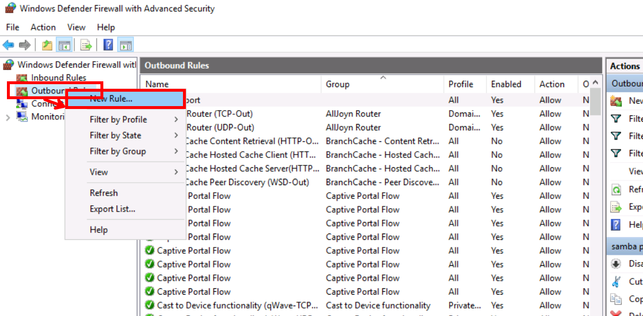Click the Outbound Rules pane heading
643x316 pixels.
[371, 66]
